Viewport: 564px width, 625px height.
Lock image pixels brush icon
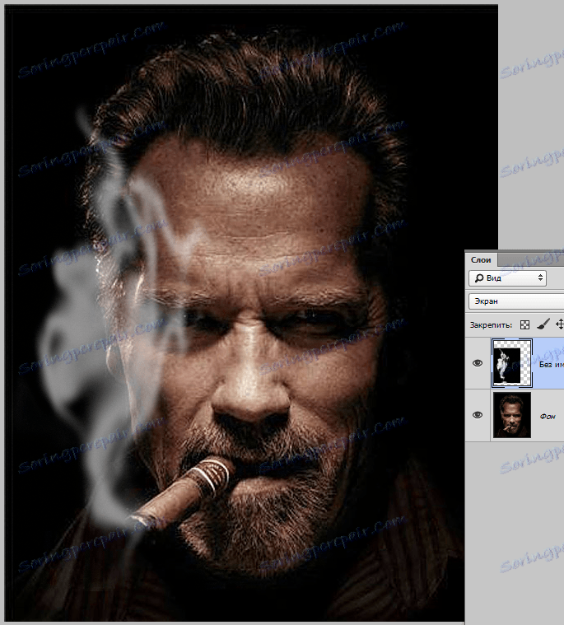click(543, 325)
